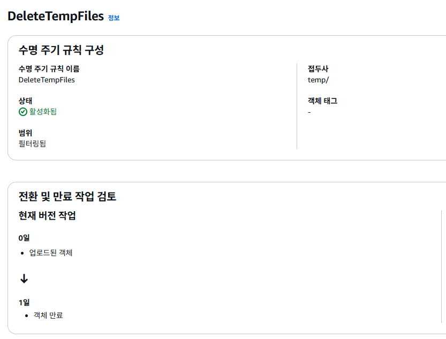Image resolution: width=446 pixels, height=339 pixels.
Task: Select the DeleteTempFiles rule name value
Action: (47, 80)
